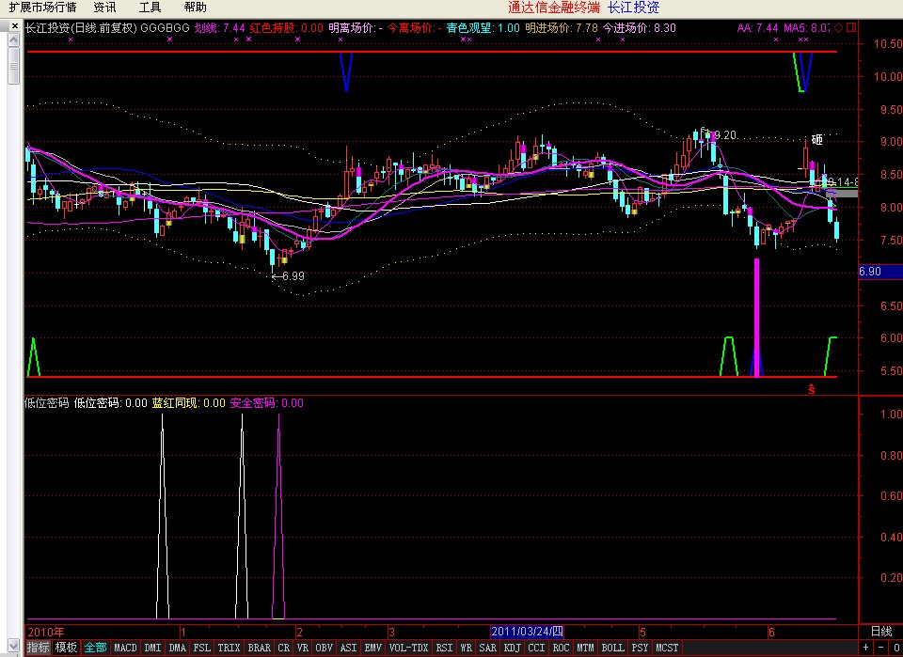Viewport: 903px width, 657px height.
Task: Open the 帮助 menu
Action: tap(195, 8)
